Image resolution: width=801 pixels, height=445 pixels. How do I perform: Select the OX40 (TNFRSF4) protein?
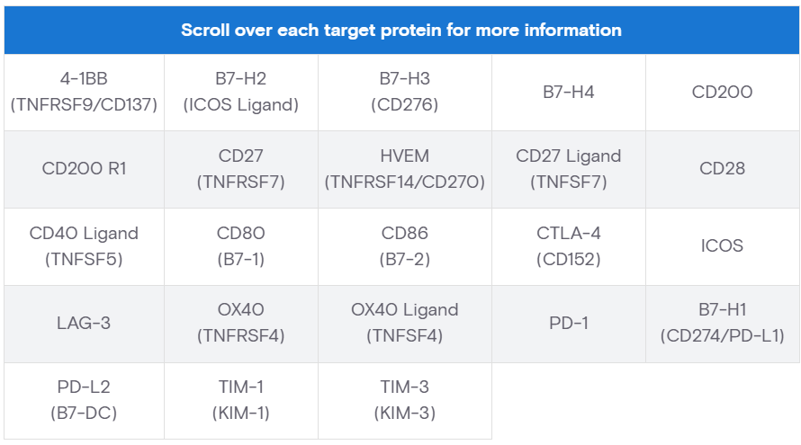[x=240, y=323]
